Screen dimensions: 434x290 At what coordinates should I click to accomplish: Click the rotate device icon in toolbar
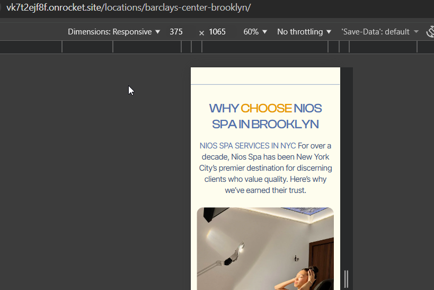tap(430, 32)
